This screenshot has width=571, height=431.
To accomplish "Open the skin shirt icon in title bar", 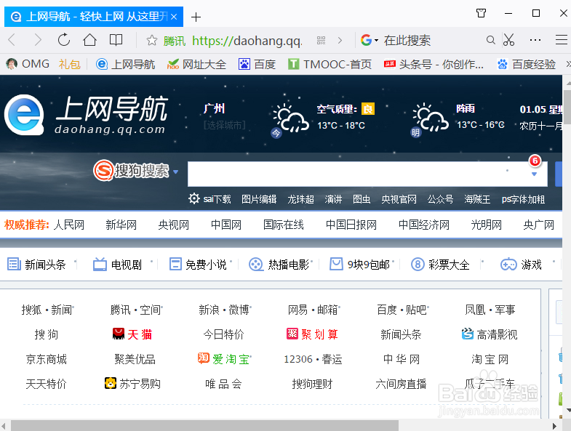I will coord(481,13).
